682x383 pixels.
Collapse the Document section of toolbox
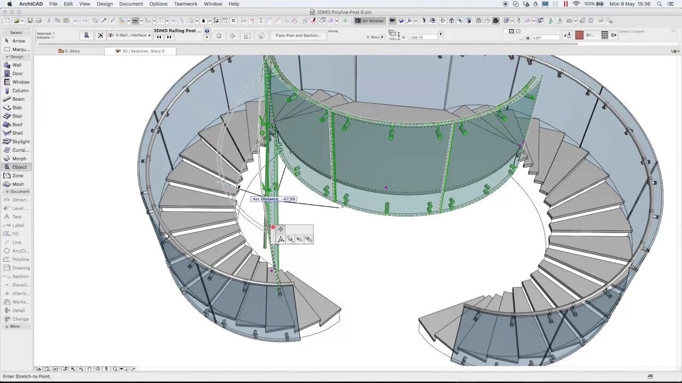click(16, 191)
